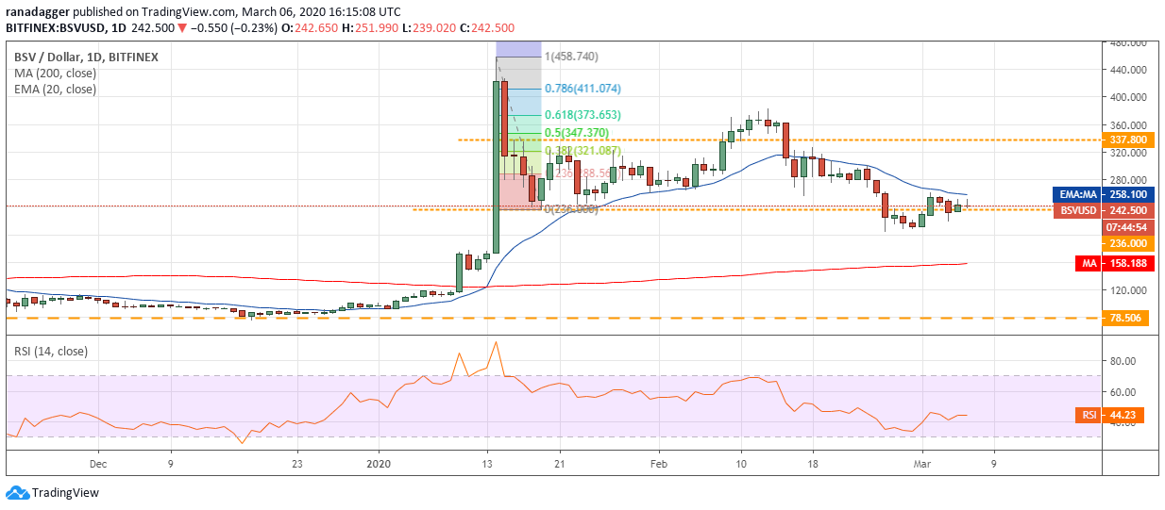Click the Fibonacci 0.618(373.653) level label
The height and width of the screenshot is (510, 1165).
pyautogui.click(x=582, y=115)
